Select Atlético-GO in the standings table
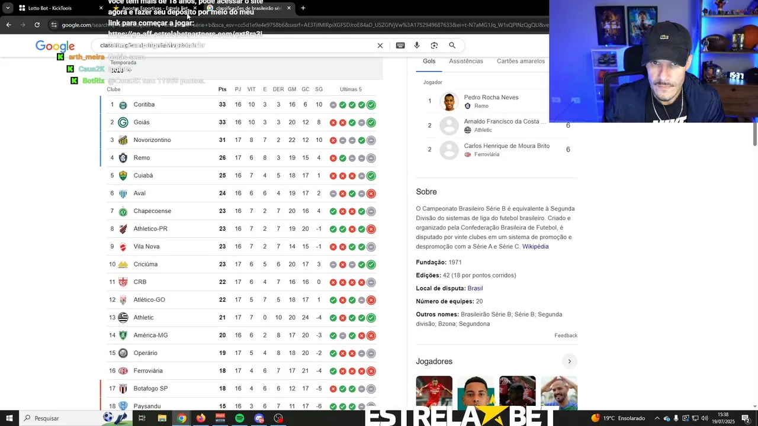 click(x=149, y=300)
